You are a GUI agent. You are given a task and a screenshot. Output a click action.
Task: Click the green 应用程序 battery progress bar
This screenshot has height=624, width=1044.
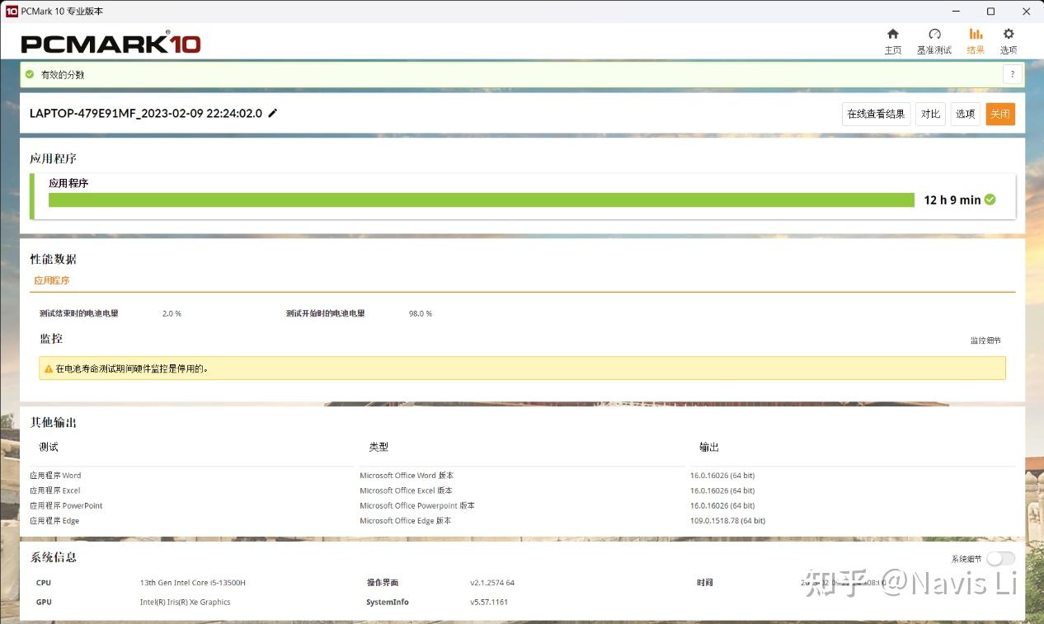tap(482, 199)
